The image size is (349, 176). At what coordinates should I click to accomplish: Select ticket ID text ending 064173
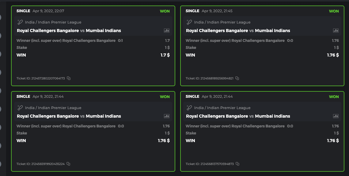pos(41,79)
